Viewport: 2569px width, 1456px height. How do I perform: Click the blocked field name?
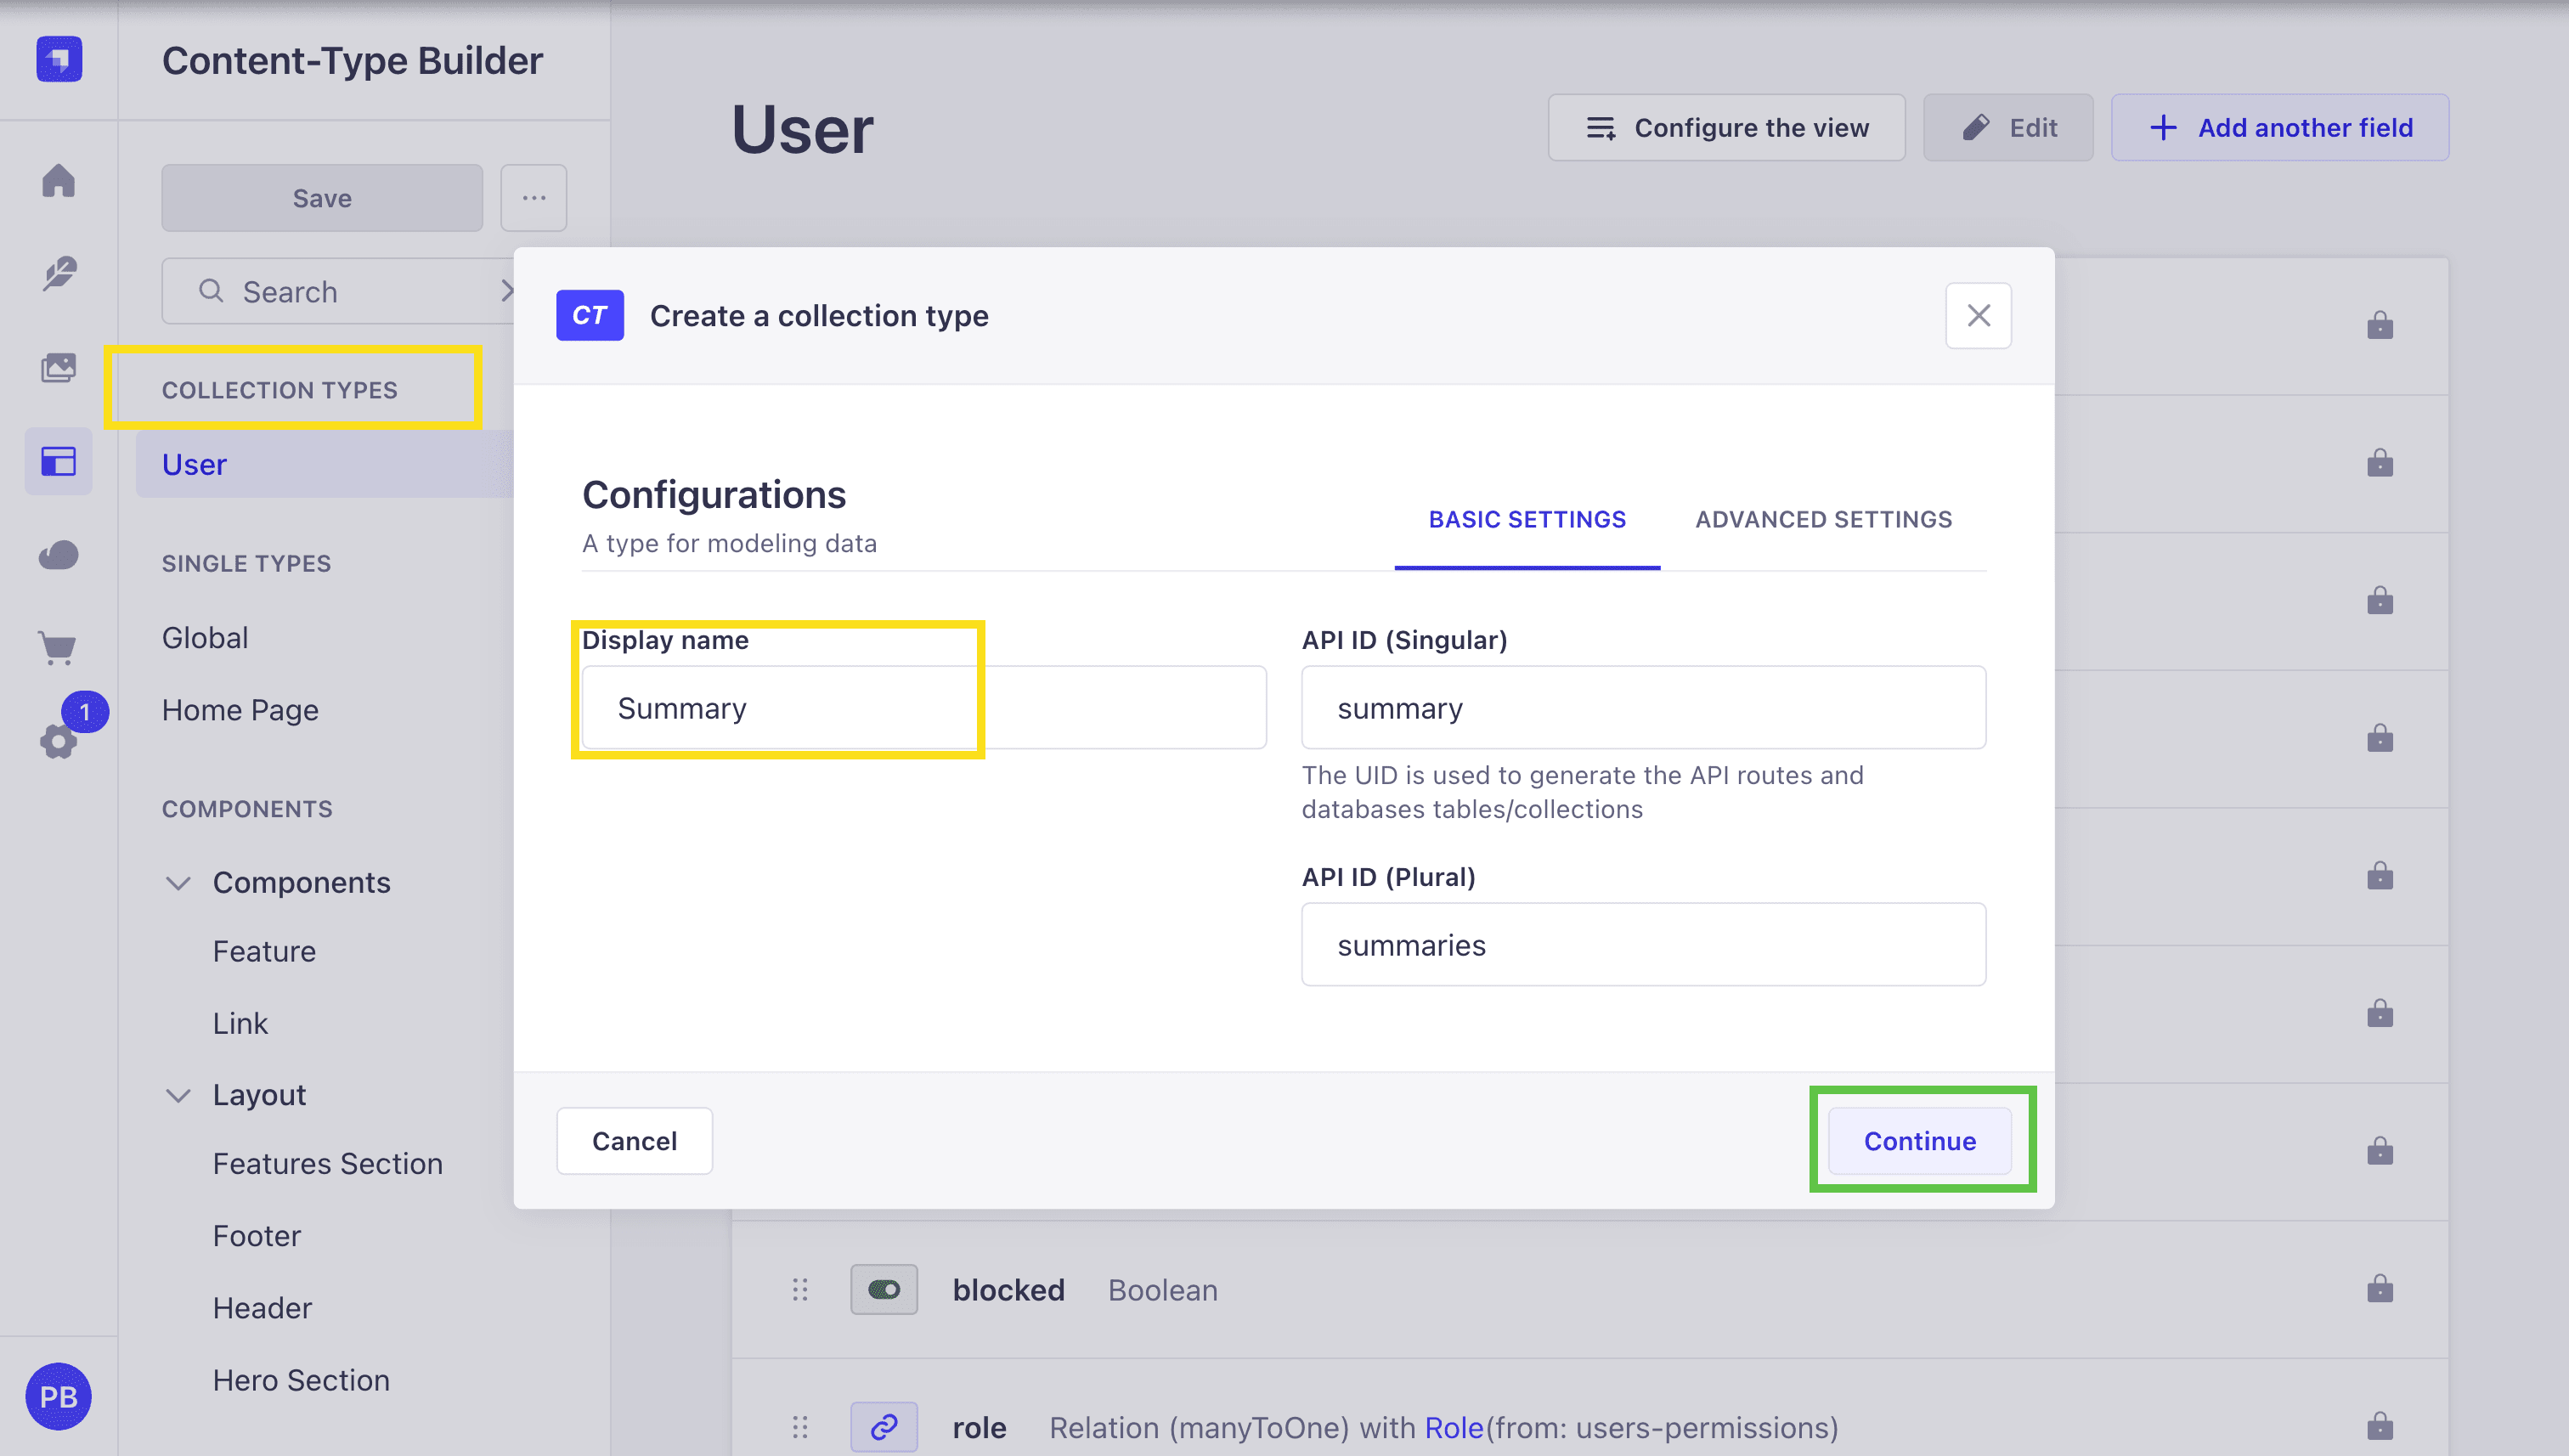coord(1008,1289)
